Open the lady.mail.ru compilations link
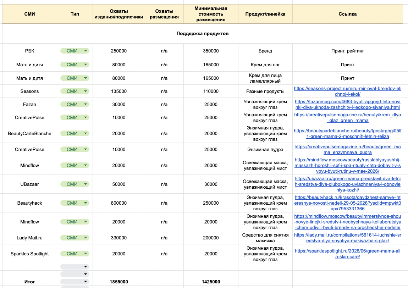 tap(347, 238)
